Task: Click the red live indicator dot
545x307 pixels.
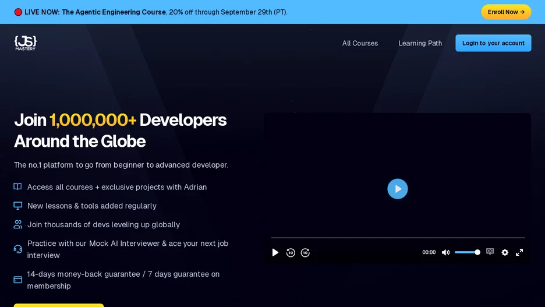Action: pyautogui.click(x=18, y=12)
